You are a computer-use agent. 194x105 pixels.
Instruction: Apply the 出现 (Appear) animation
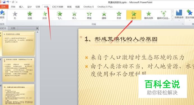[x=30, y=15]
